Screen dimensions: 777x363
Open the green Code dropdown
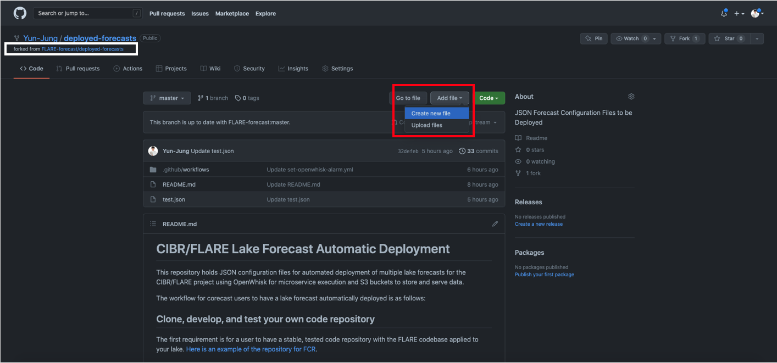489,98
